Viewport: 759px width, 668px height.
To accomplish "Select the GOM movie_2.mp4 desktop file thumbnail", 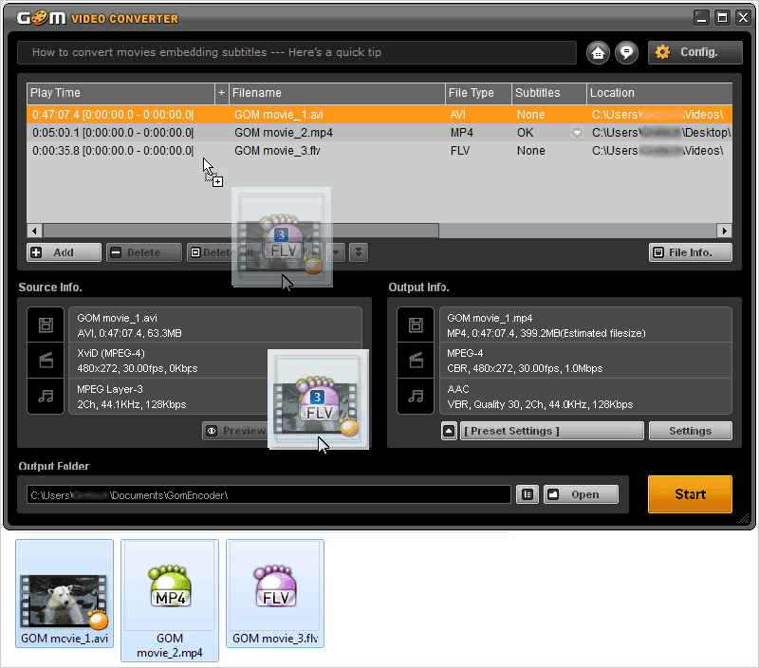I will click(171, 599).
